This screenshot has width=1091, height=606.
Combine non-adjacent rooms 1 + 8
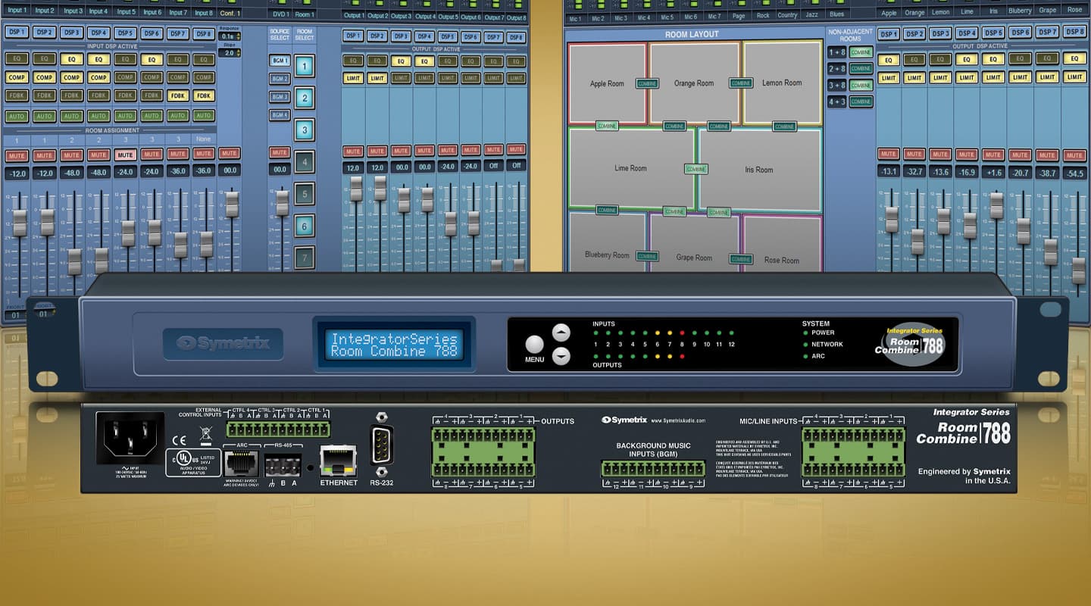coord(861,52)
